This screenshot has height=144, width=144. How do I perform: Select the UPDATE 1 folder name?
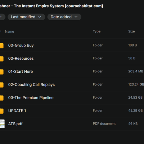point(17,111)
